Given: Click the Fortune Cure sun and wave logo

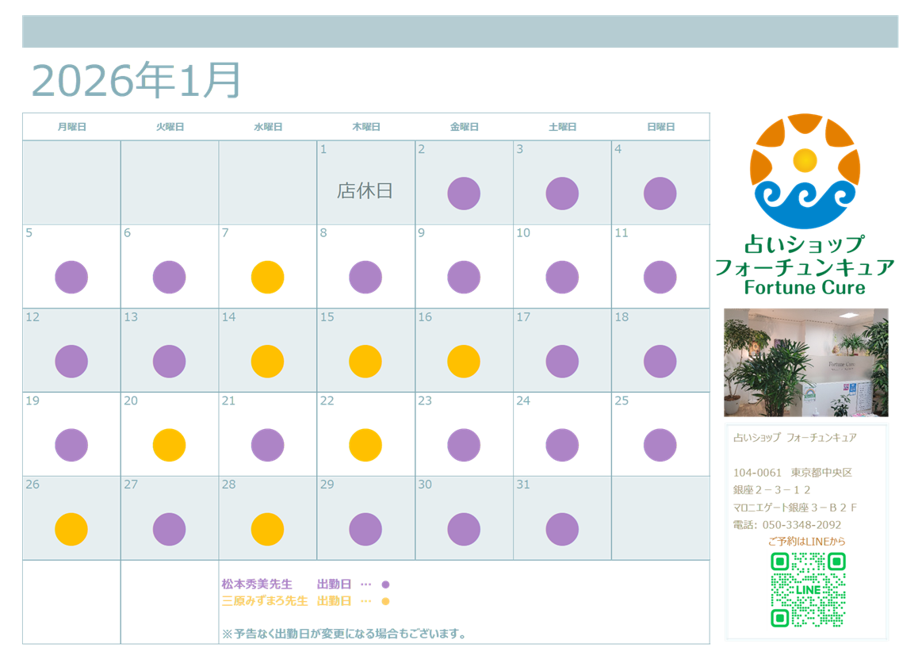Looking at the screenshot, I should click(x=805, y=171).
